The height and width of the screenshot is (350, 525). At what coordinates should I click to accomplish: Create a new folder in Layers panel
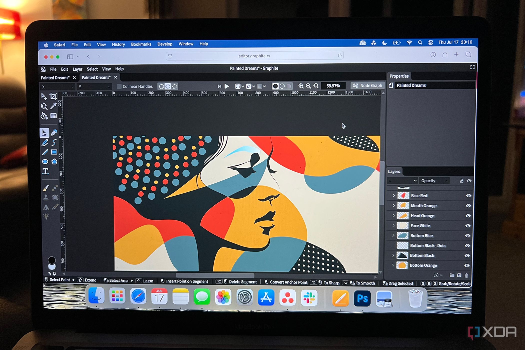click(452, 275)
